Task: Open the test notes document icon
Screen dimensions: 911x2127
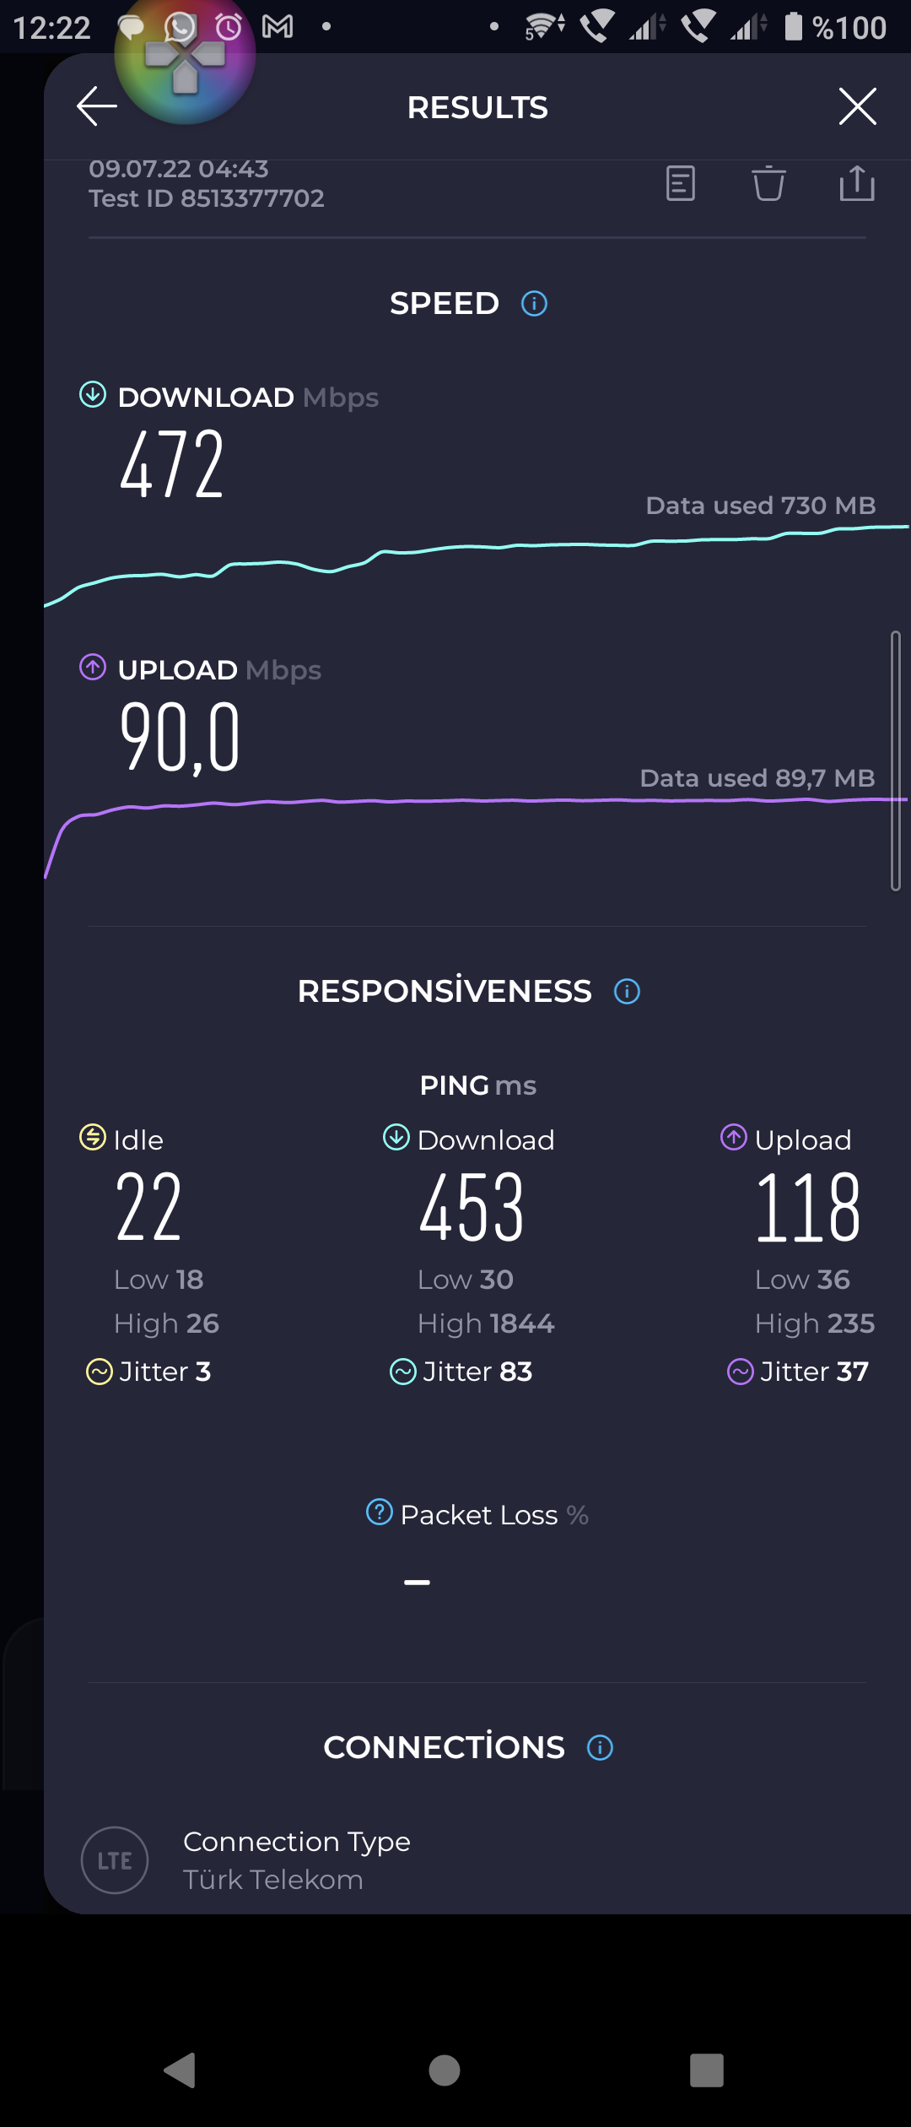Action: (x=681, y=183)
